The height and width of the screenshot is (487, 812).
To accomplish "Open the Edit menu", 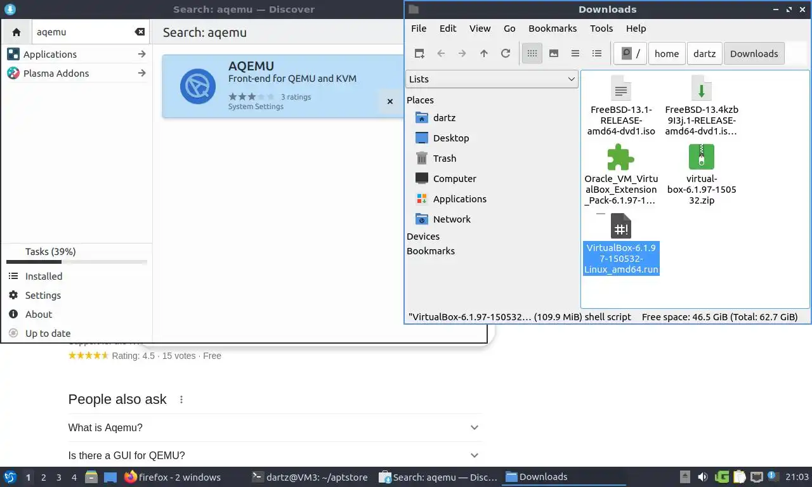I will 448,29.
